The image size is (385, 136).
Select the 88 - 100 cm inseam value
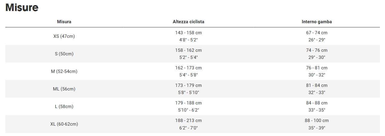coord(317,121)
